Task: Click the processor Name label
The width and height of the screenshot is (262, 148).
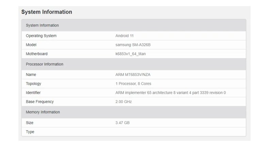Action: [x=31, y=75]
